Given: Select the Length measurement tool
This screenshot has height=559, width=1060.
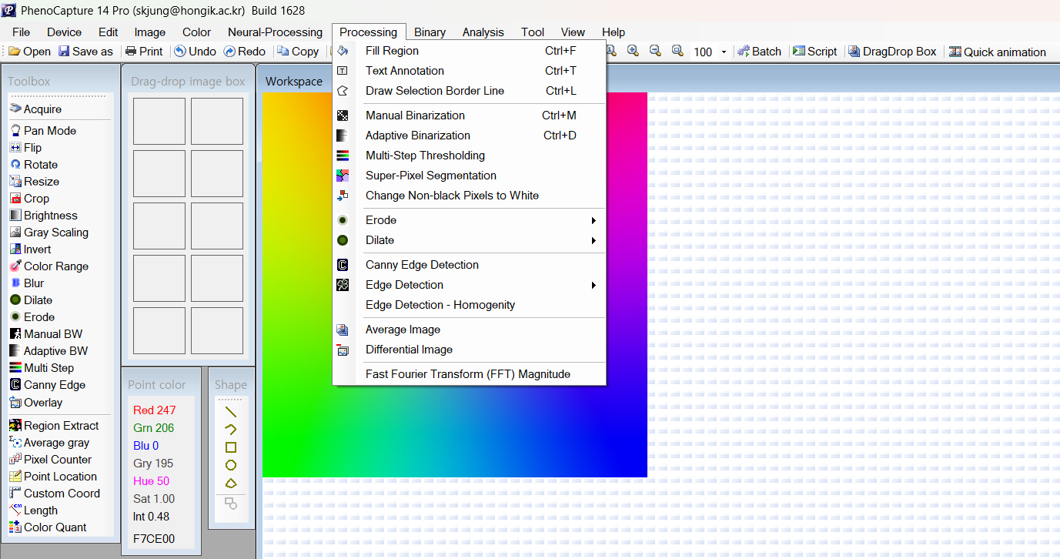Looking at the screenshot, I should (34, 510).
